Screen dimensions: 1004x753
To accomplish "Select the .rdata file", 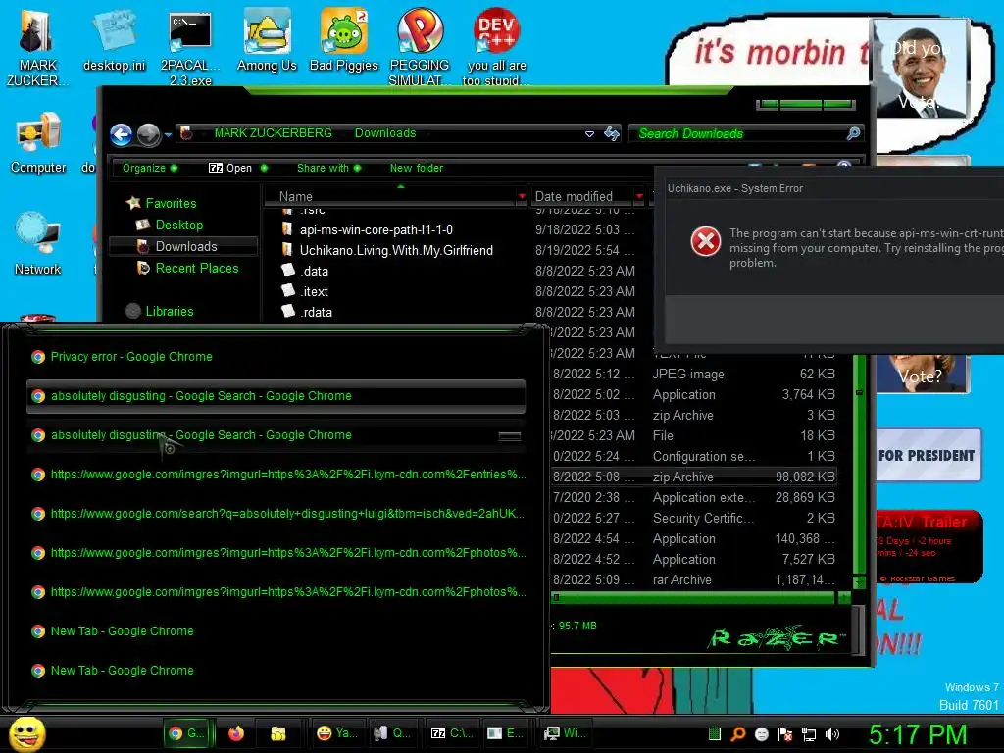I will 307,312.
